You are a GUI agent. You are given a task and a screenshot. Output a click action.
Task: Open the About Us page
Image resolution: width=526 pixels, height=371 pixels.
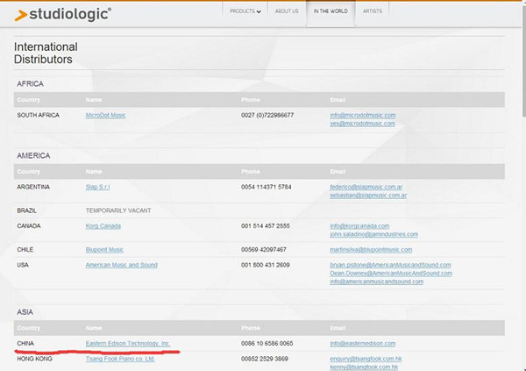pos(287,11)
